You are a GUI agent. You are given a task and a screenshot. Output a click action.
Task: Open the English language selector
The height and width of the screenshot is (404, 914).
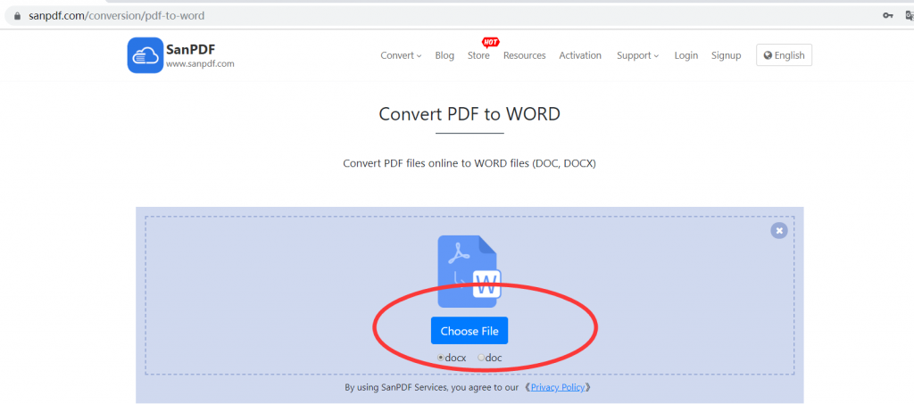(784, 55)
